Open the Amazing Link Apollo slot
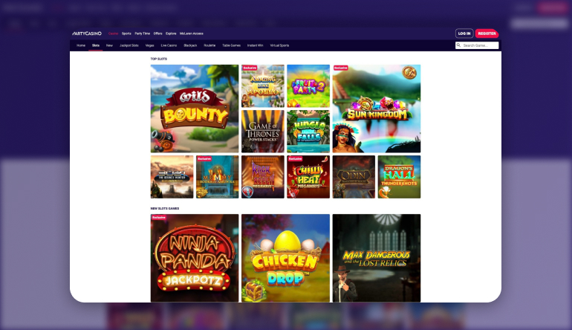The image size is (572, 330). (x=263, y=85)
